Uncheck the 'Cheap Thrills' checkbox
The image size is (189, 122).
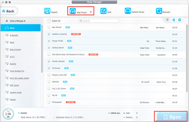pyautogui.click(x=49, y=41)
